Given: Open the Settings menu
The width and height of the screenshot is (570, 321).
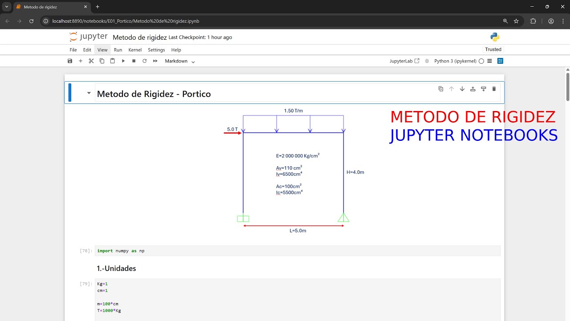Looking at the screenshot, I should pyautogui.click(x=156, y=50).
